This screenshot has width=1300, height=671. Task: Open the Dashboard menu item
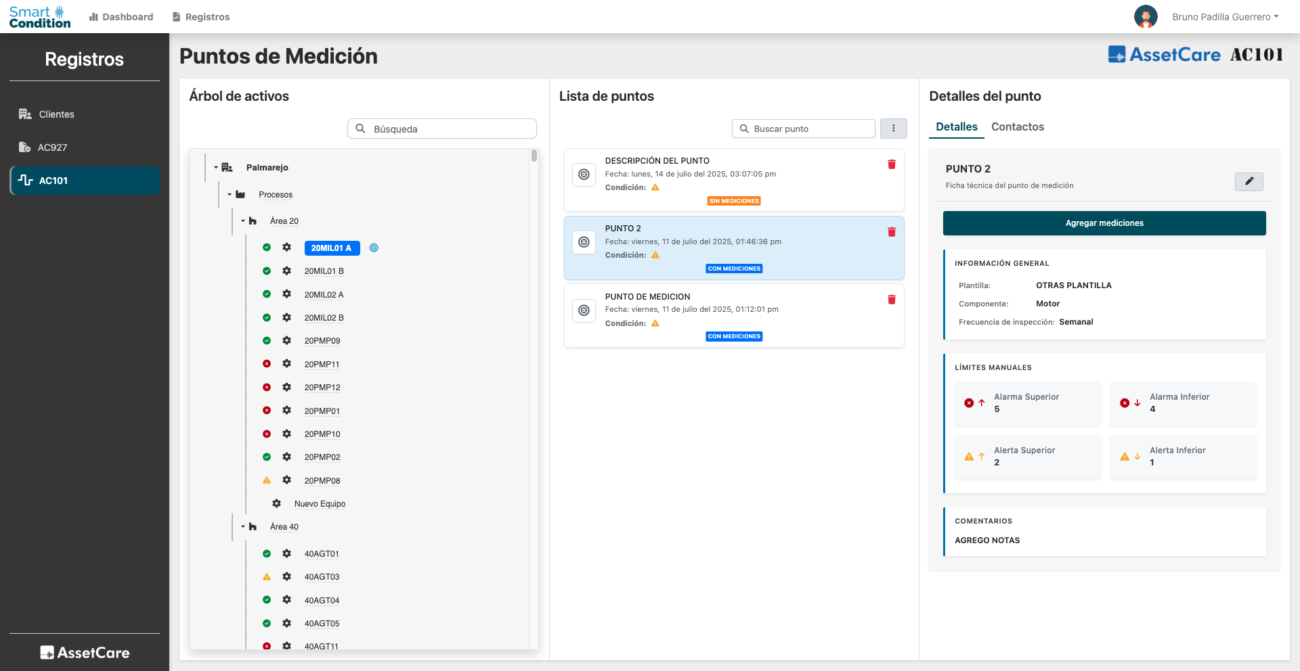click(x=121, y=16)
